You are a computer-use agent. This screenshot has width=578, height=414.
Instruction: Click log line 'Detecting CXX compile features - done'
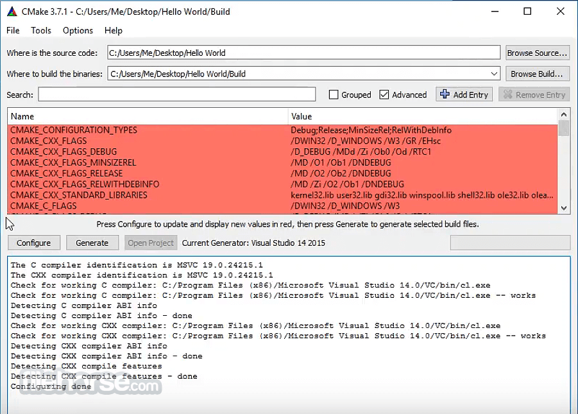104,376
